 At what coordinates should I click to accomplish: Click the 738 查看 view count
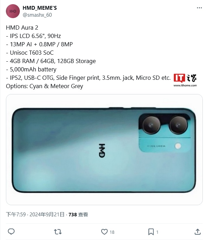point(78,215)
